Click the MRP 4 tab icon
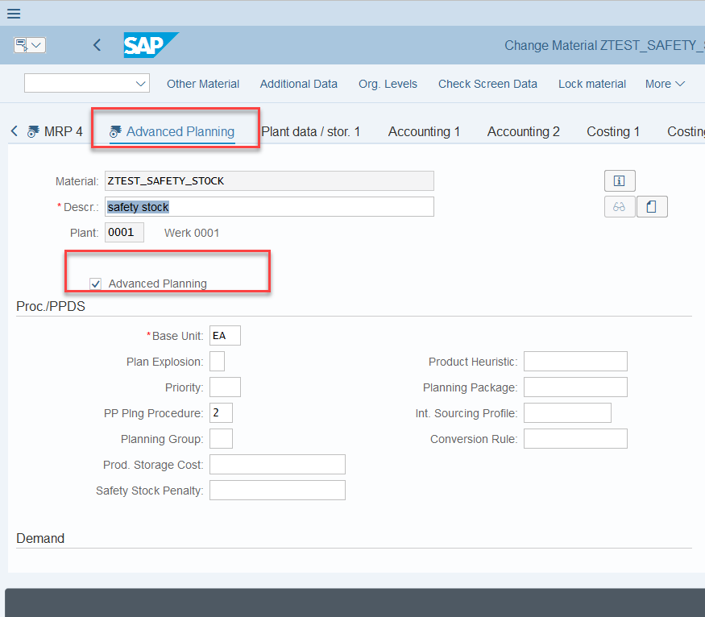Screen dimensions: 705x617 point(33,131)
